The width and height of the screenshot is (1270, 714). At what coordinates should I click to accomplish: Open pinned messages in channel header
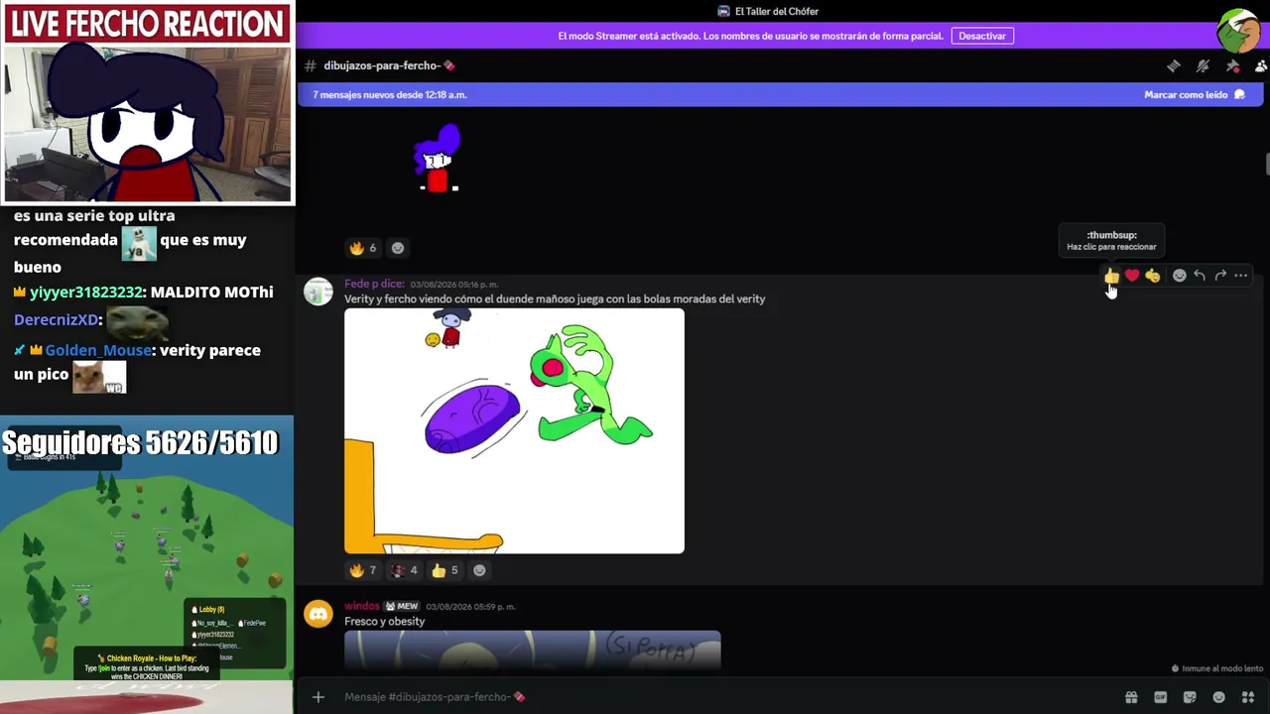1232,65
